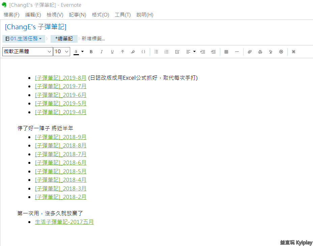Open the 檔案(F) menu
313x246 pixels.
tap(11, 15)
